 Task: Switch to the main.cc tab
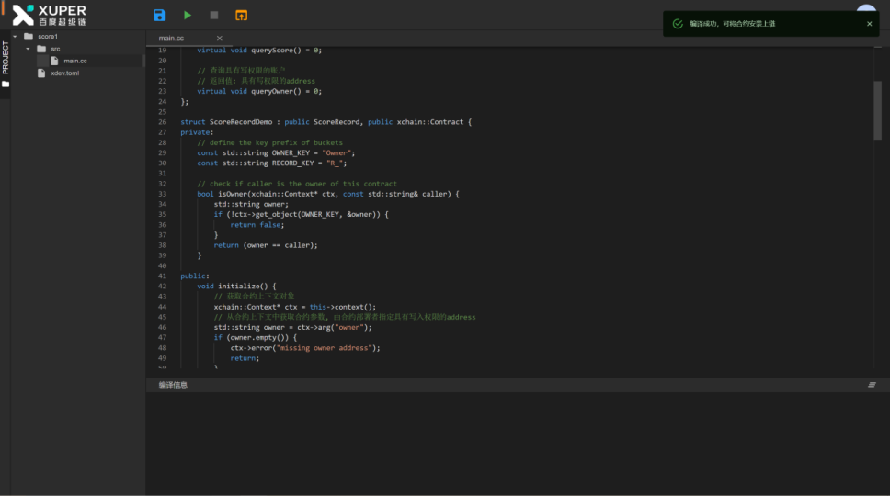[172, 39]
